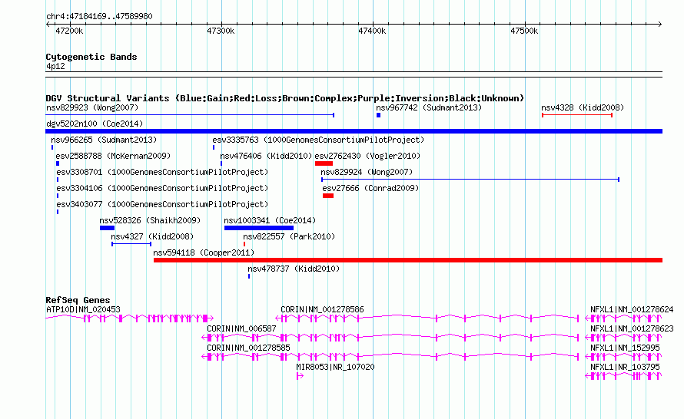The height and width of the screenshot is (419, 684).
Task: Open the nsv594118 (Cooper2011) label
Action: [x=204, y=252]
